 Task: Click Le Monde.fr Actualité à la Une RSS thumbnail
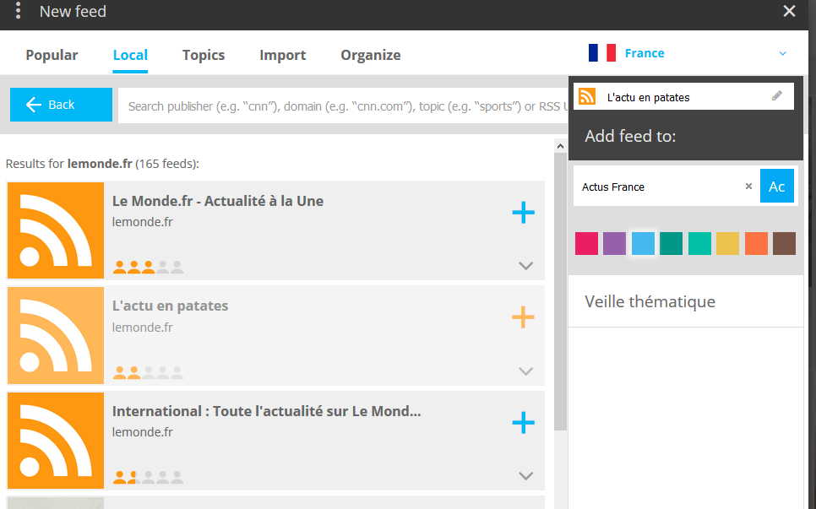(x=56, y=230)
